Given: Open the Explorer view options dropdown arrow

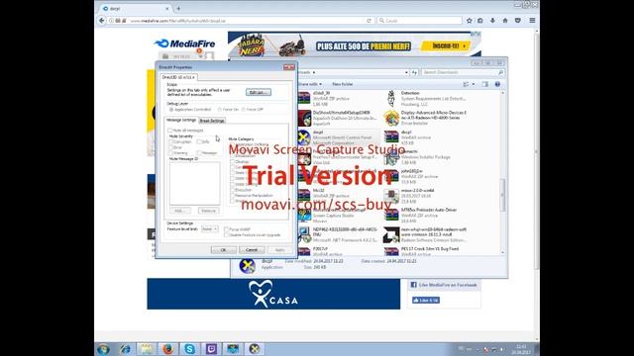Looking at the screenshot, I should point(474,84).
